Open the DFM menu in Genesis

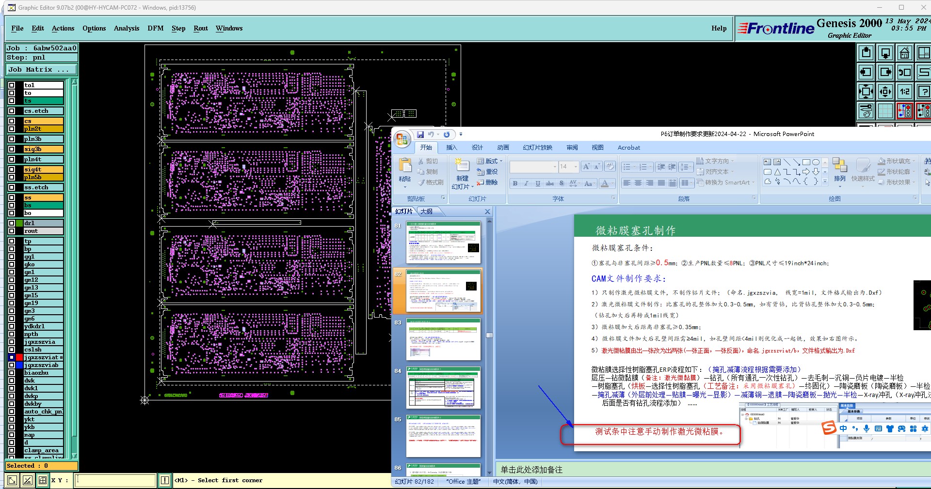[156, 28]
